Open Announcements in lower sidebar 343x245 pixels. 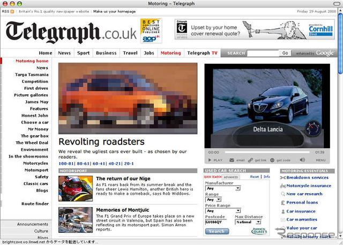[x=33, y=224]
